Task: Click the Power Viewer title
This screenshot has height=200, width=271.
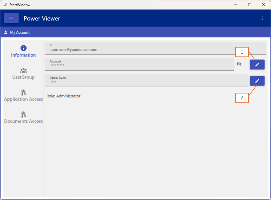Action: [42, 18]
